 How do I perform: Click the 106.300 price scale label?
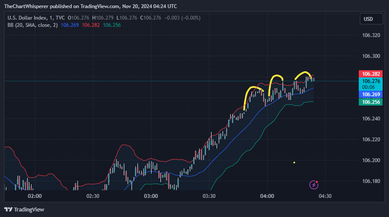pos(371,56)
